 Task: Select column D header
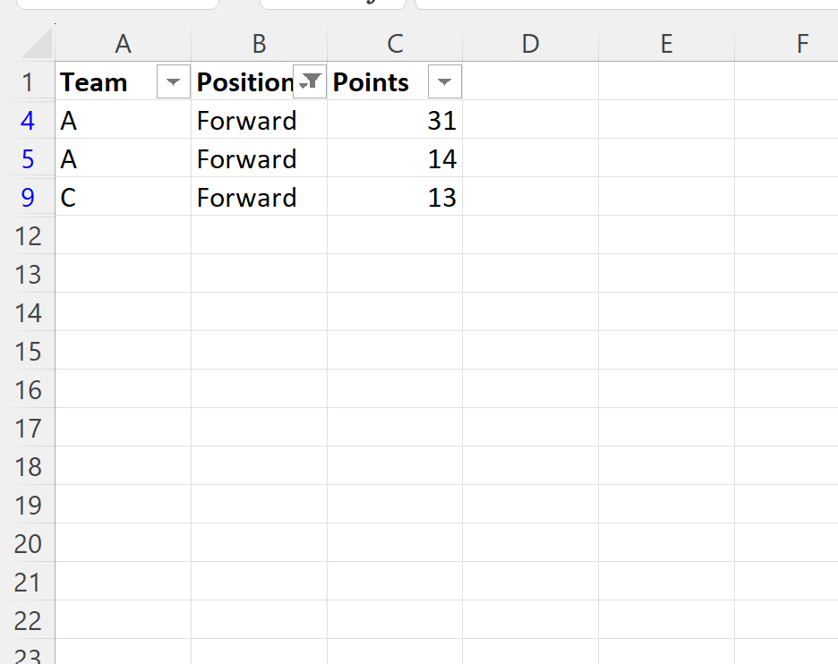tap(531, 43)
